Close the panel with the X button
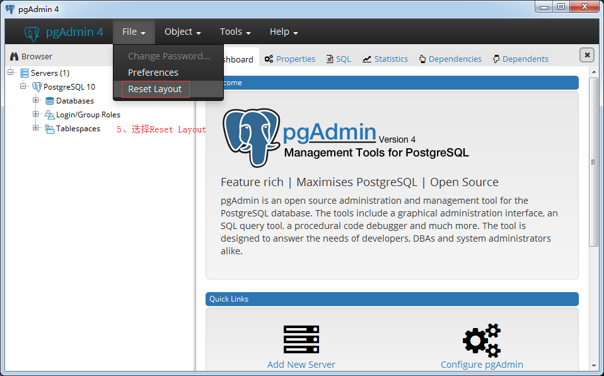The height and width of the screenshot is (376, 604). point(587,55)
